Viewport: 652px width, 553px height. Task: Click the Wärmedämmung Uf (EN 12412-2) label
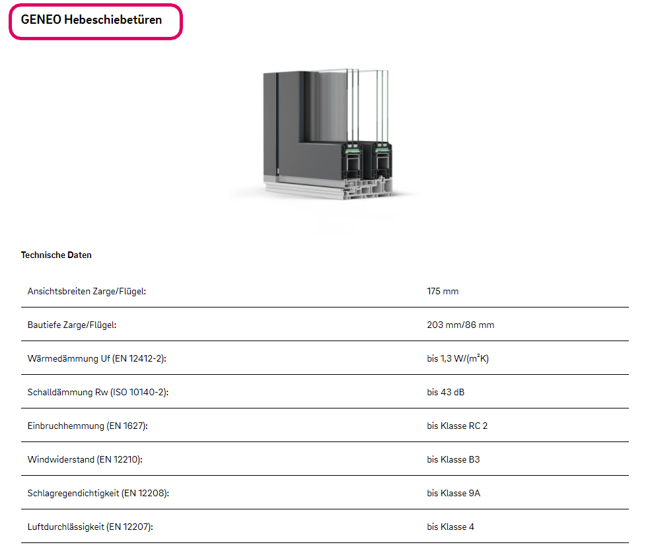(x=97, y=358)
